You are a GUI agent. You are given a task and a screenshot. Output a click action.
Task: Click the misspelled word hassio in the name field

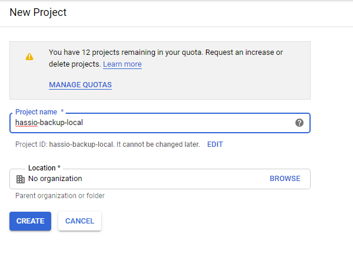(26, 123)
